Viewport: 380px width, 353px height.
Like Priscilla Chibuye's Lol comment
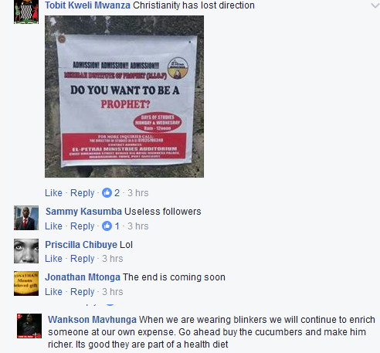[x=53, y=259]
